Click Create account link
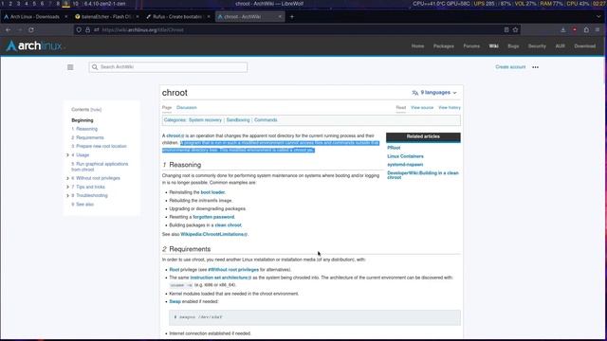 510,67
